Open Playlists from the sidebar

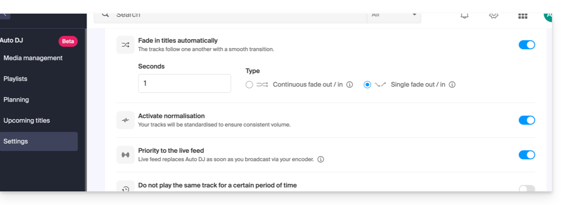tap(15, 79)
